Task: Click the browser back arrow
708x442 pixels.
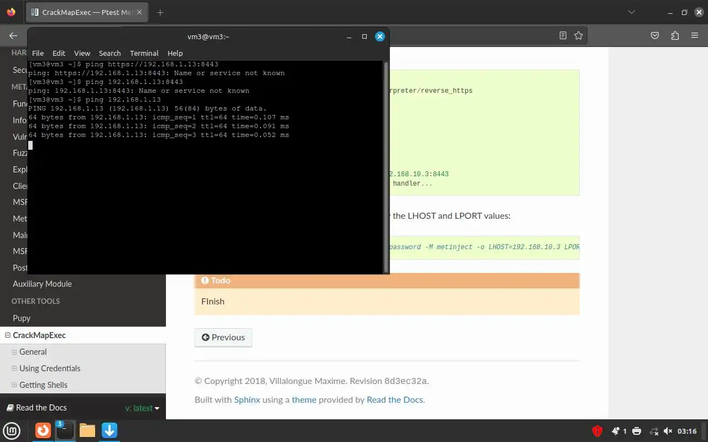Action: point(13,35)
